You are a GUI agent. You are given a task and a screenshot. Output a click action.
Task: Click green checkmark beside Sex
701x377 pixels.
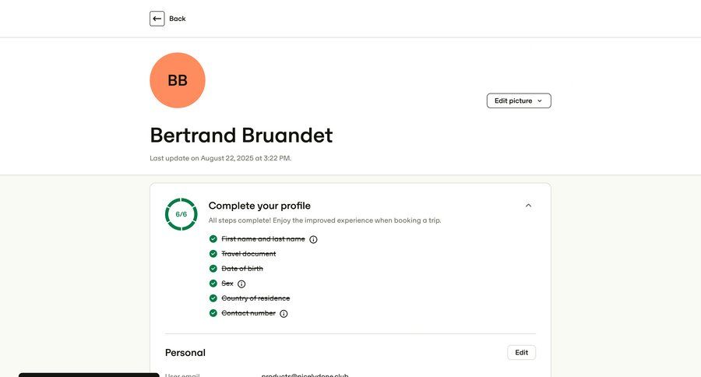click(x=213, y=284)
